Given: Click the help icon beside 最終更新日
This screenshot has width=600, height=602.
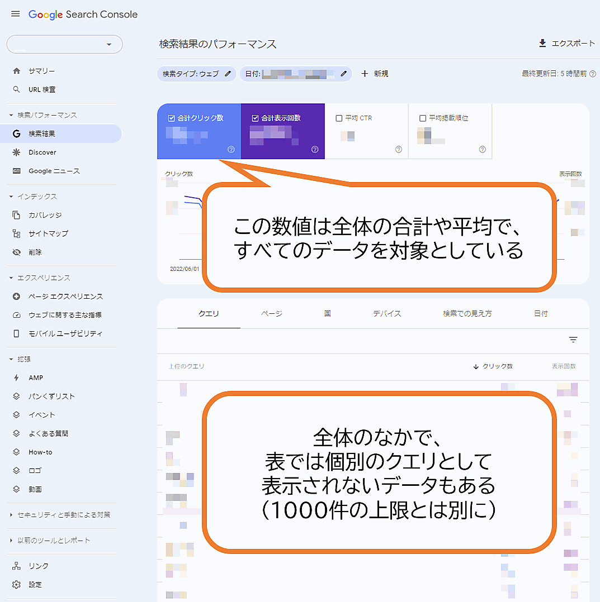Looking at the screenshot, I should point(593,74).
